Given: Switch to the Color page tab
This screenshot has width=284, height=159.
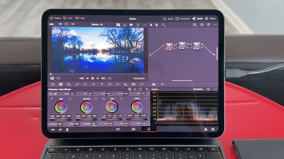Looking at the screenshot, I should [149, 129].
